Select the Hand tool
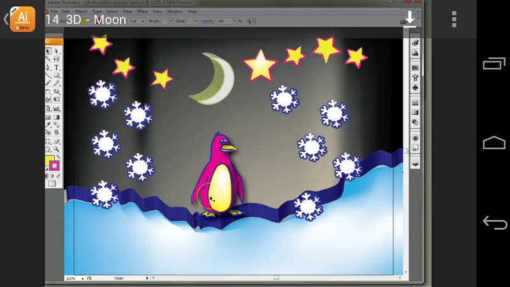The width and height of the screenshot is (510, 287). coord(48,149)
